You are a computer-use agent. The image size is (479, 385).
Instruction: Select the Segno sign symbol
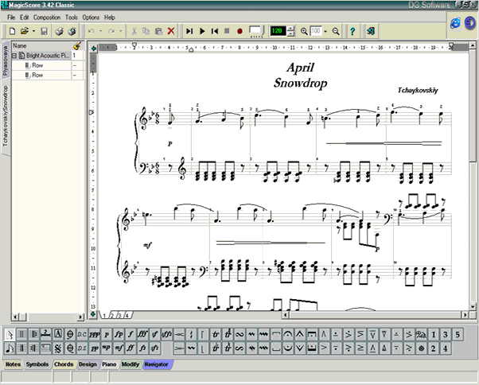[x=58, y=348]
